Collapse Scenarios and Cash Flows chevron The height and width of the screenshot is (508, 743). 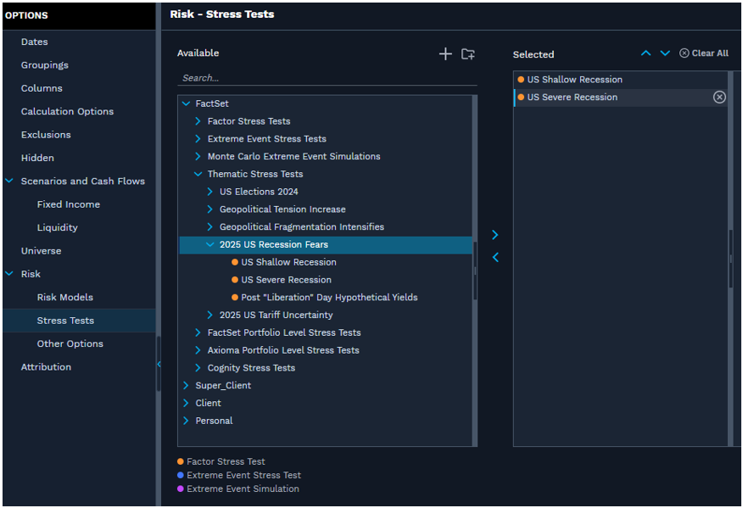coord(9,181)
